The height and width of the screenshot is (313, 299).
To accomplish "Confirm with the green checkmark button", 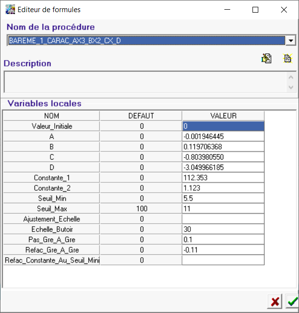I will point(292,301).
